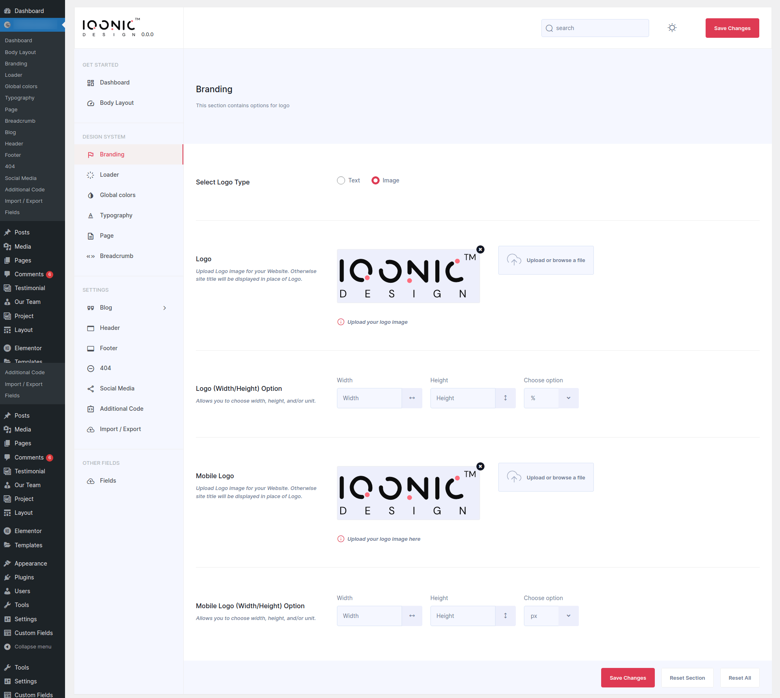The height and width of the screenshot is (698, 780).
Task: Open the grid icon under GET STARTED
Action: tap(91, 83)
